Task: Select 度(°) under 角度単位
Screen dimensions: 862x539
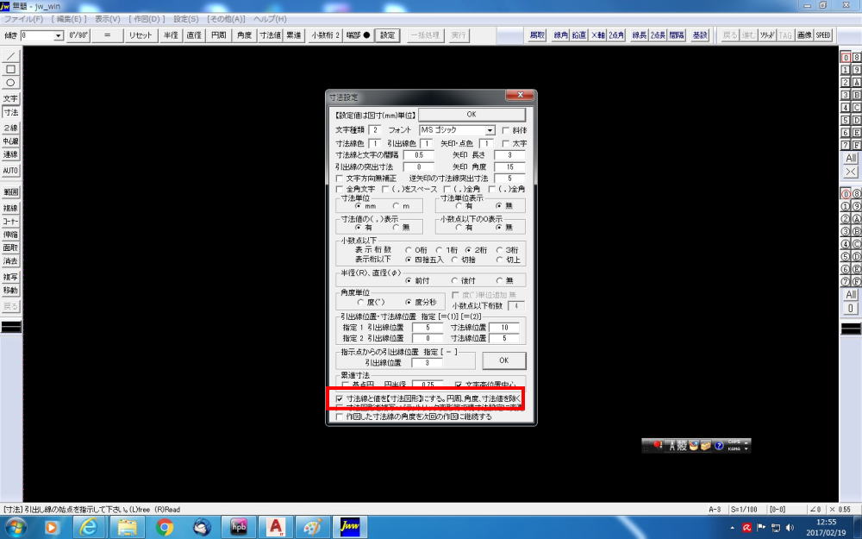Action: click(x=360, y=303)
